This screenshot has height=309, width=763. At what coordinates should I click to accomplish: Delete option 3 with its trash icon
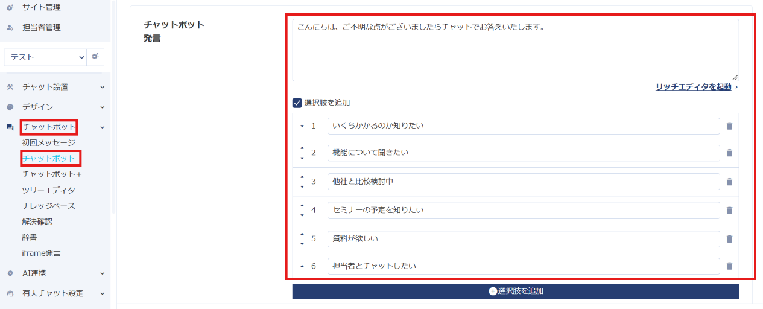click(x=729, y=182)
